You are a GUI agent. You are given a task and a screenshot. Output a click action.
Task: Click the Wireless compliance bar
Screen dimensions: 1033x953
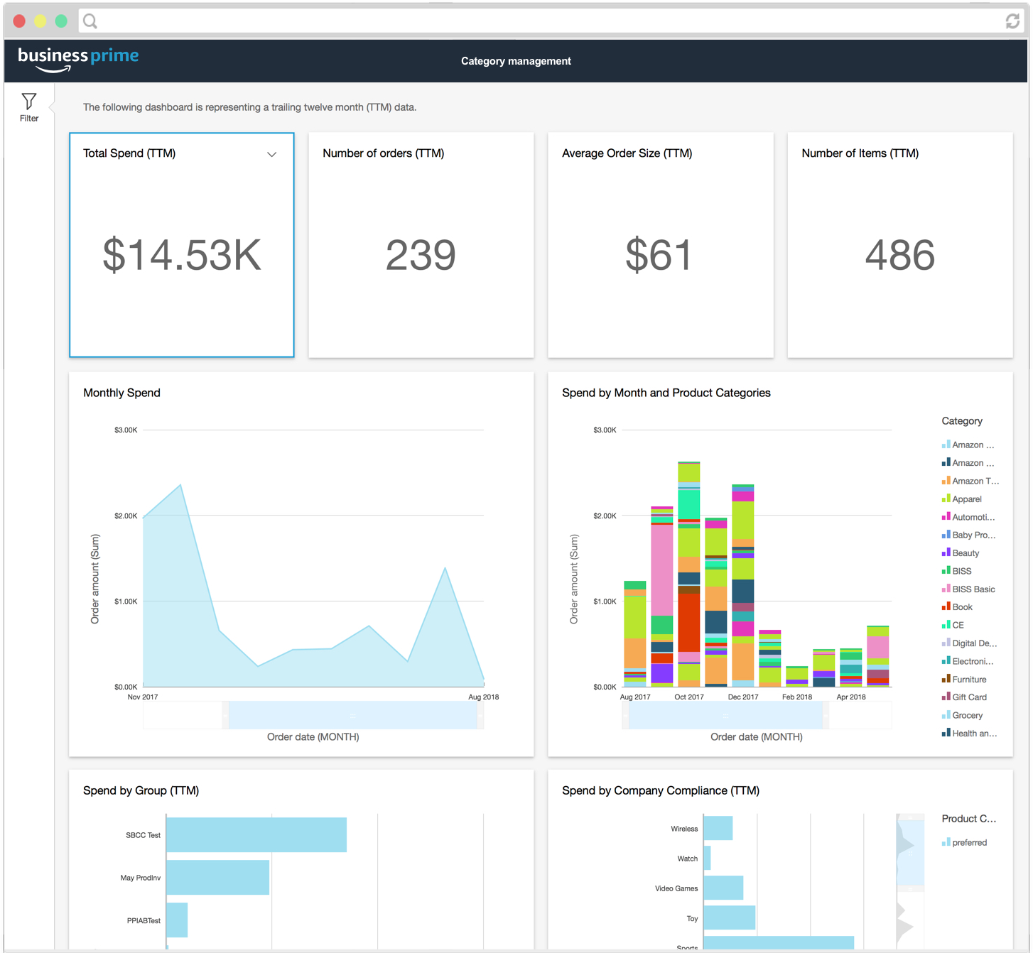pyautogui.click(x=718, y=828)
